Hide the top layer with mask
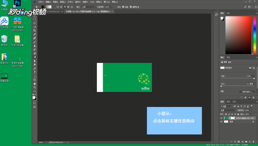The height and width of the screenshot is (146, 258). click(x=221, y=118)
